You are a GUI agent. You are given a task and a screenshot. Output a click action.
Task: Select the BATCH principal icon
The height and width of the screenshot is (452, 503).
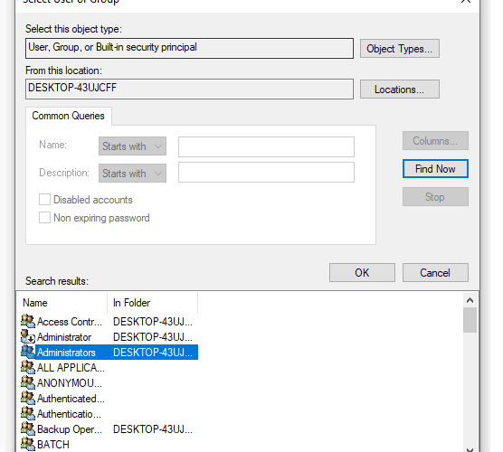[28, 444]
